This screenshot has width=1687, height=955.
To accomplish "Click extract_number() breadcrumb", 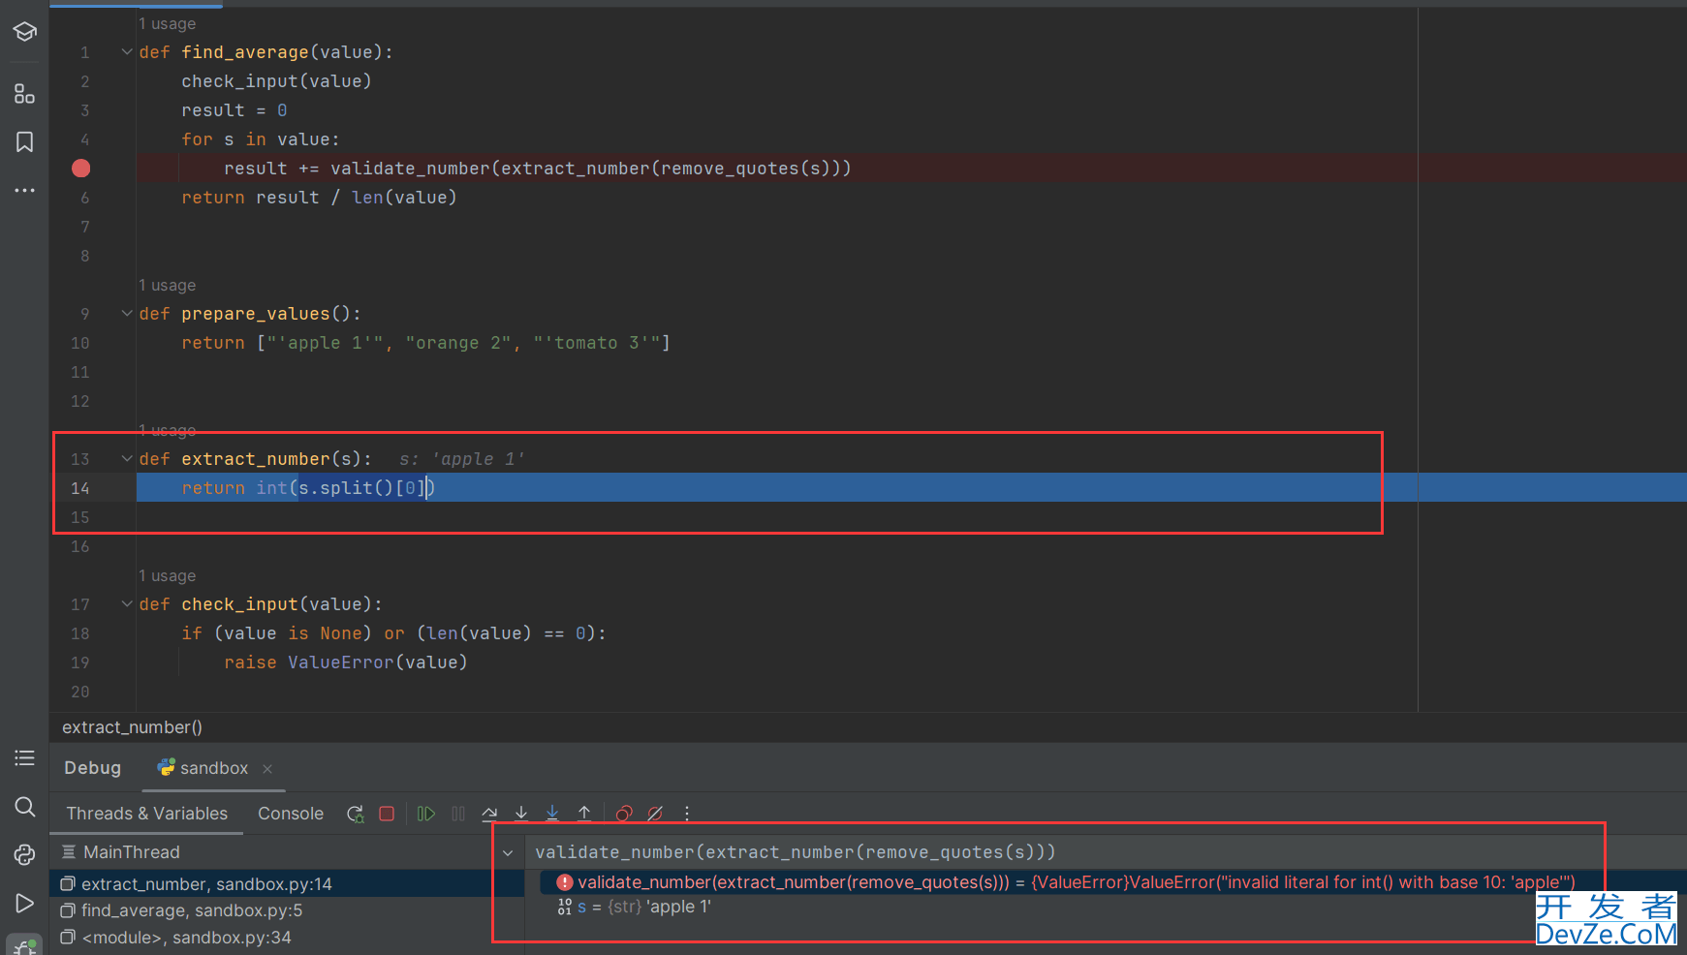I will coord(132,727).
